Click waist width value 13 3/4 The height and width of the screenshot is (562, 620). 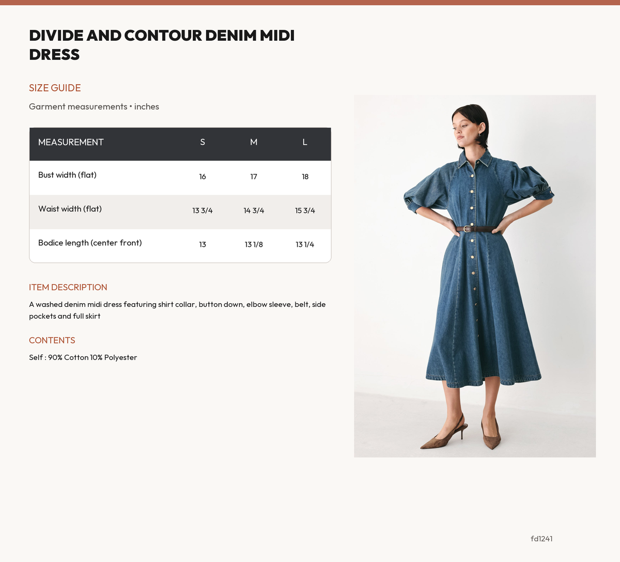[203, 211]
